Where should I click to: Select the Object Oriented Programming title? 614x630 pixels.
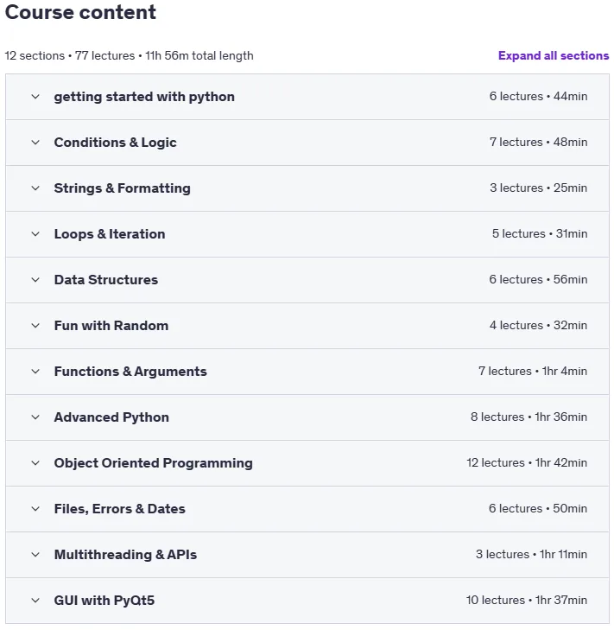click(x=154, y=463)
